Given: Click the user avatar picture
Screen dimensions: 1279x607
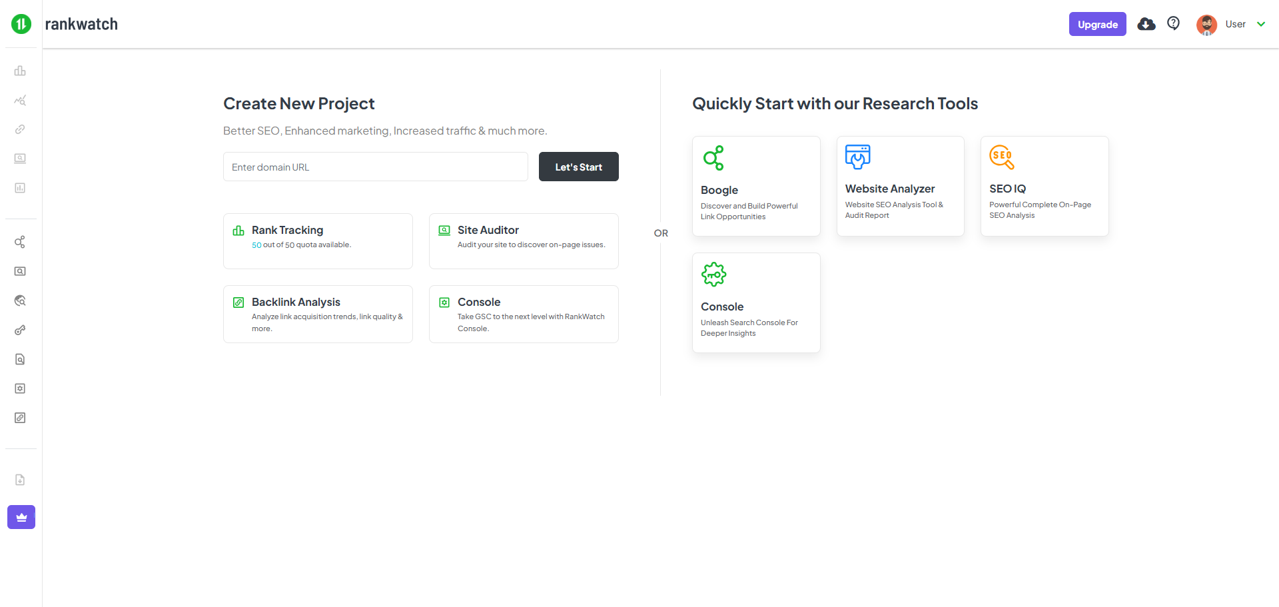Looking at the screenshot, I should [x=1206, y=25].
